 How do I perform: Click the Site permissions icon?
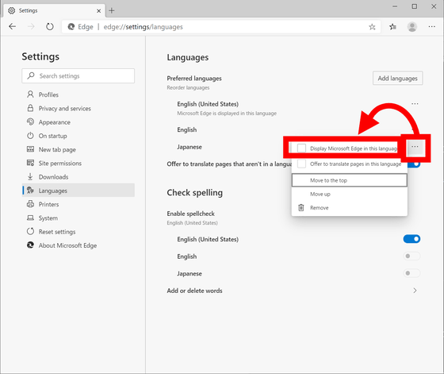coord(30,163)
